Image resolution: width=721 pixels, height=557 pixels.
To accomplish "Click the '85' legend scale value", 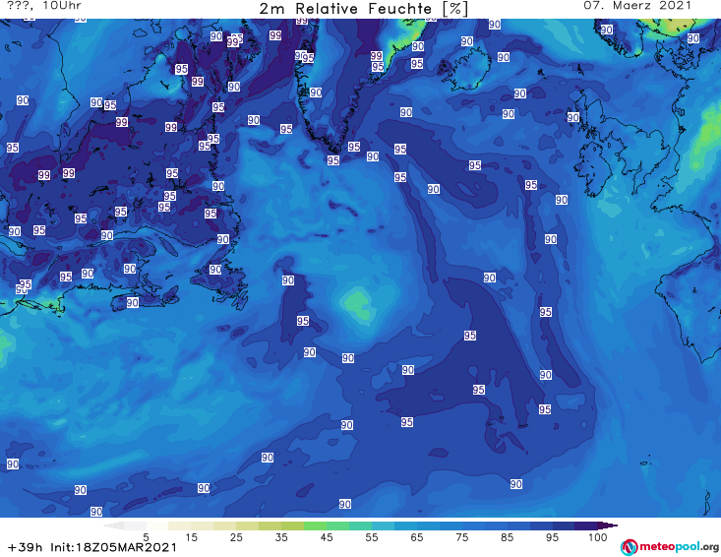I will pos(508,537).
